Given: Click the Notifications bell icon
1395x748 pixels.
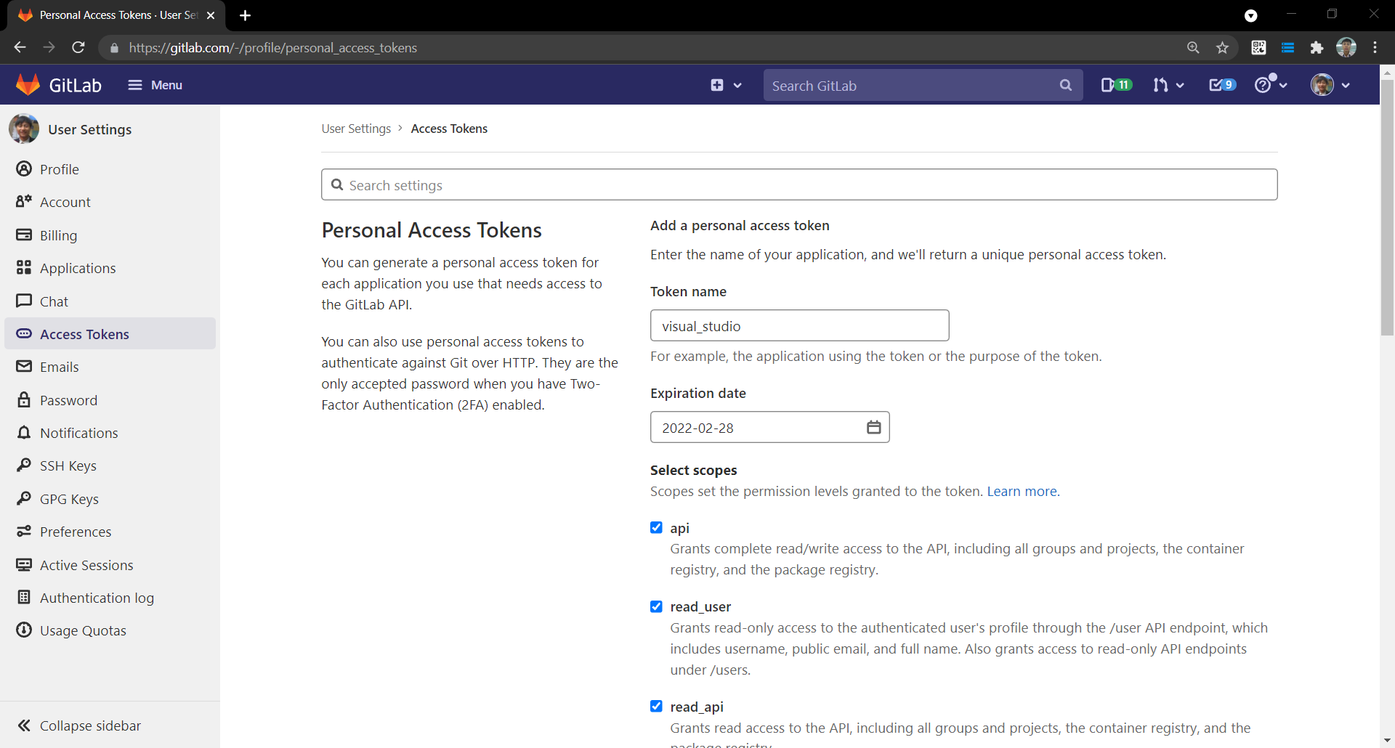Looking at the screenshot, I should (x=24, y=432).
